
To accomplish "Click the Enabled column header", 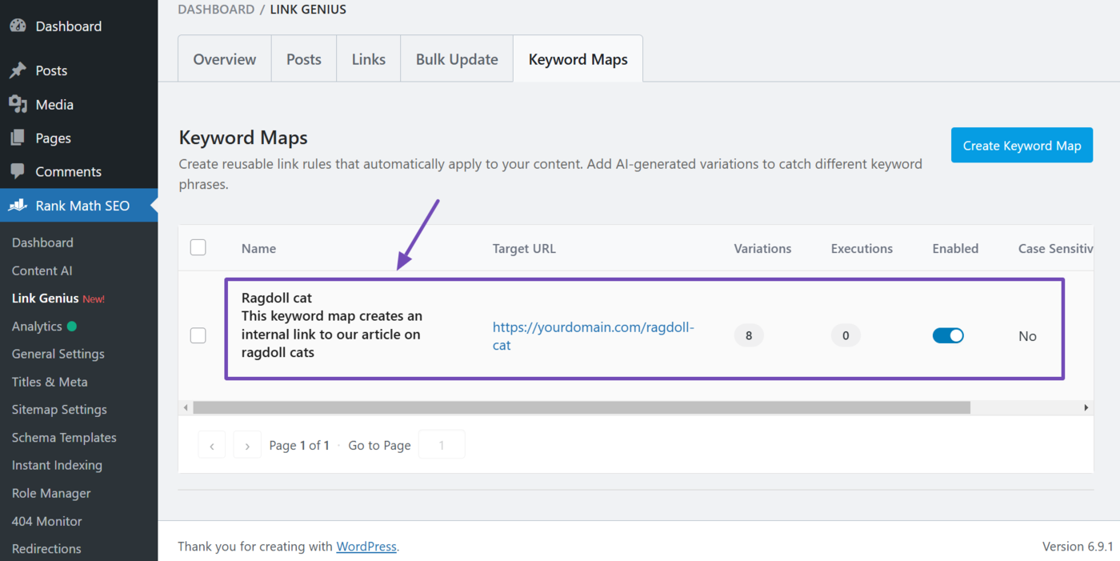I will [x=955, y=248].
